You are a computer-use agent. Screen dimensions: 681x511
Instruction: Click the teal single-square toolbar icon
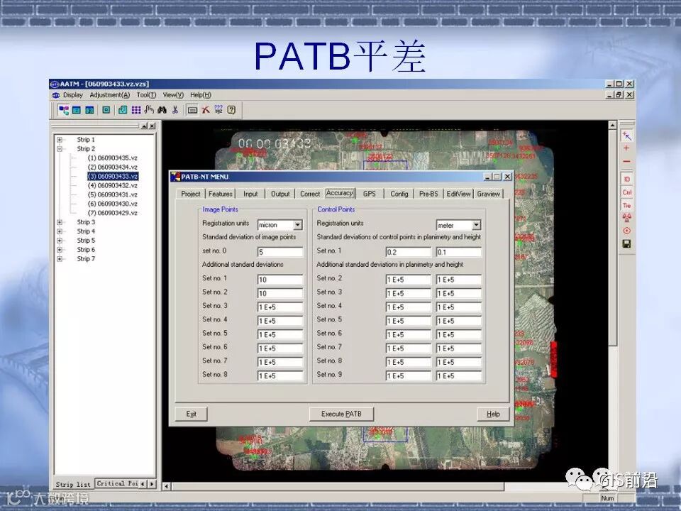click(x=106, y=111)
